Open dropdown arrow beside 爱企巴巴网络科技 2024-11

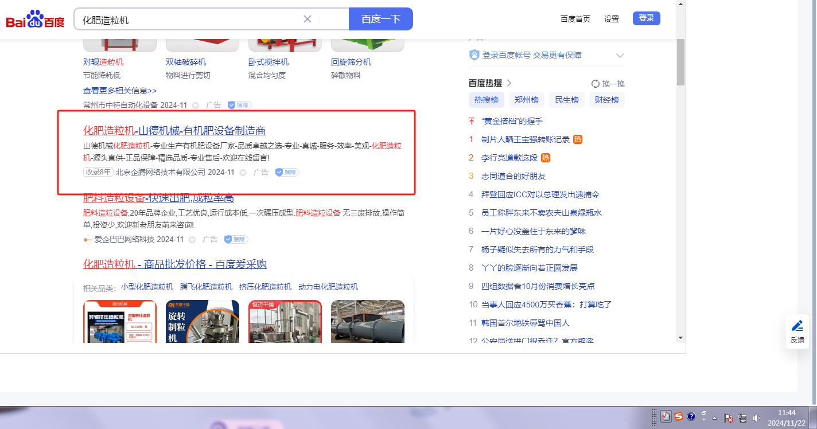(192, 240)
